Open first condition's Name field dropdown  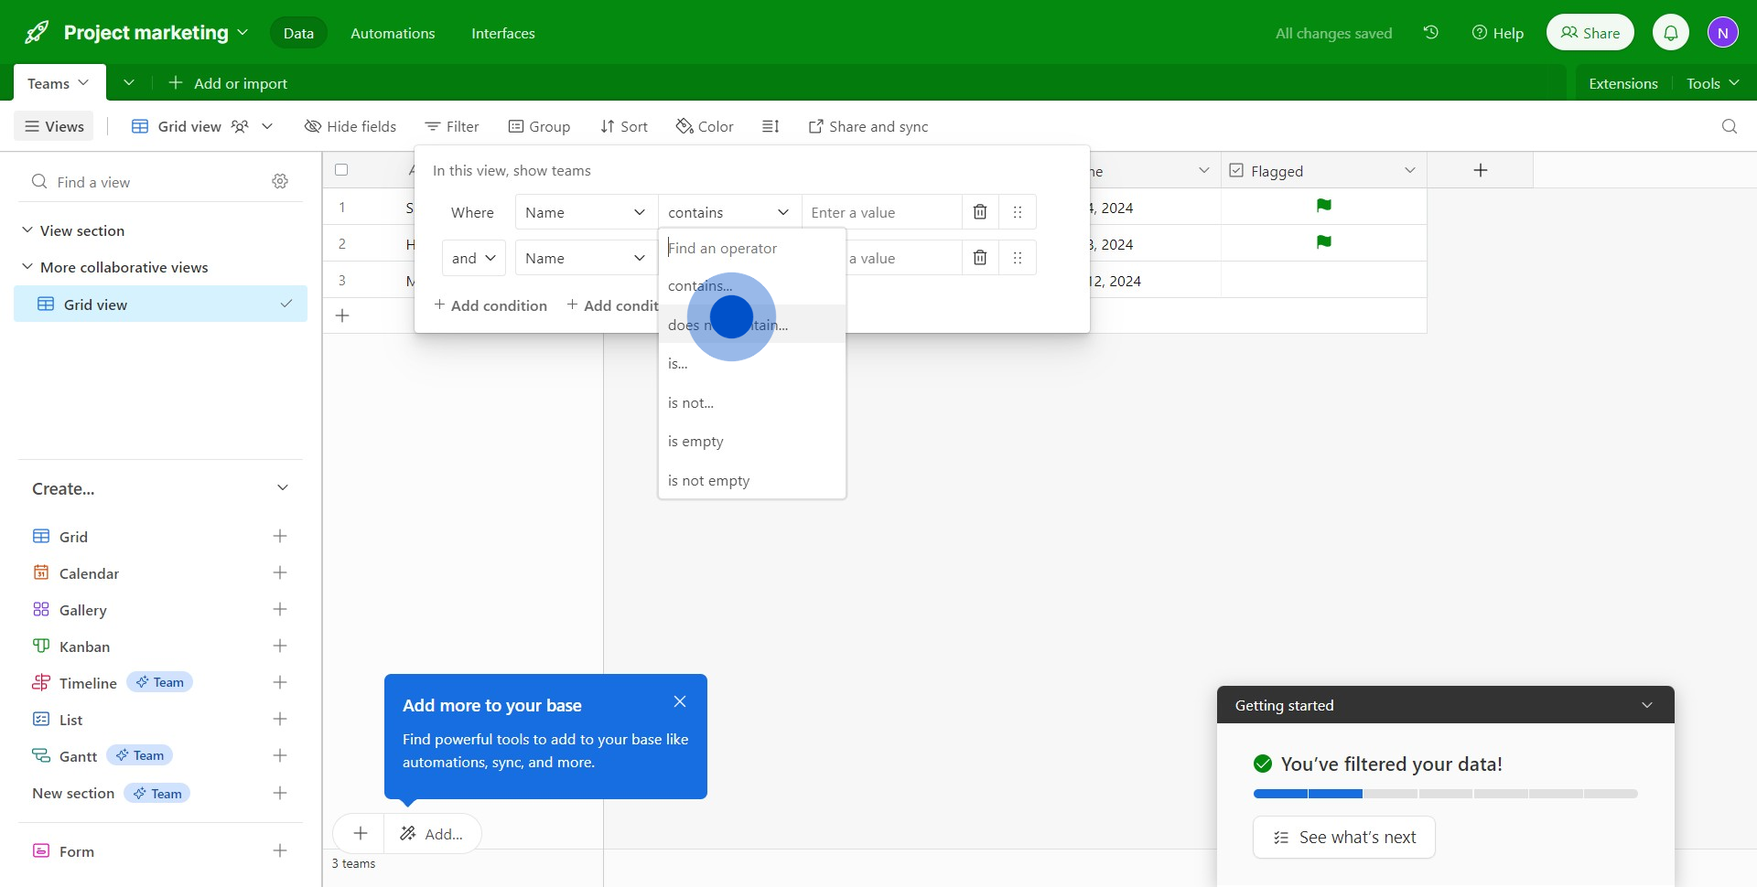click(x=585, y=212)
